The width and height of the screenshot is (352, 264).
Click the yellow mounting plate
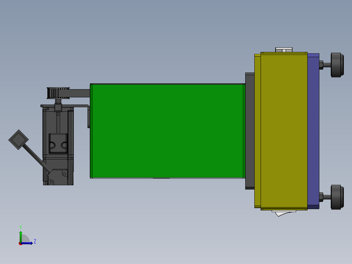click(x=282, y=131)
